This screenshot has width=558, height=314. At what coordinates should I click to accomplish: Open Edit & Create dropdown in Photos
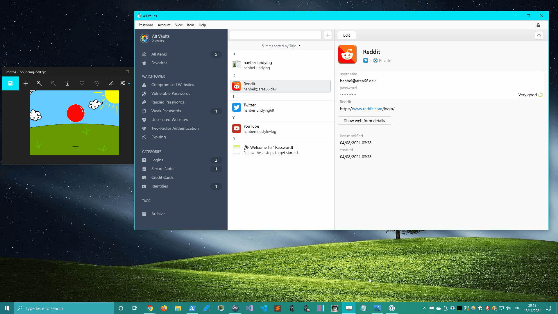pyautogui.click(x=125, y=83)
